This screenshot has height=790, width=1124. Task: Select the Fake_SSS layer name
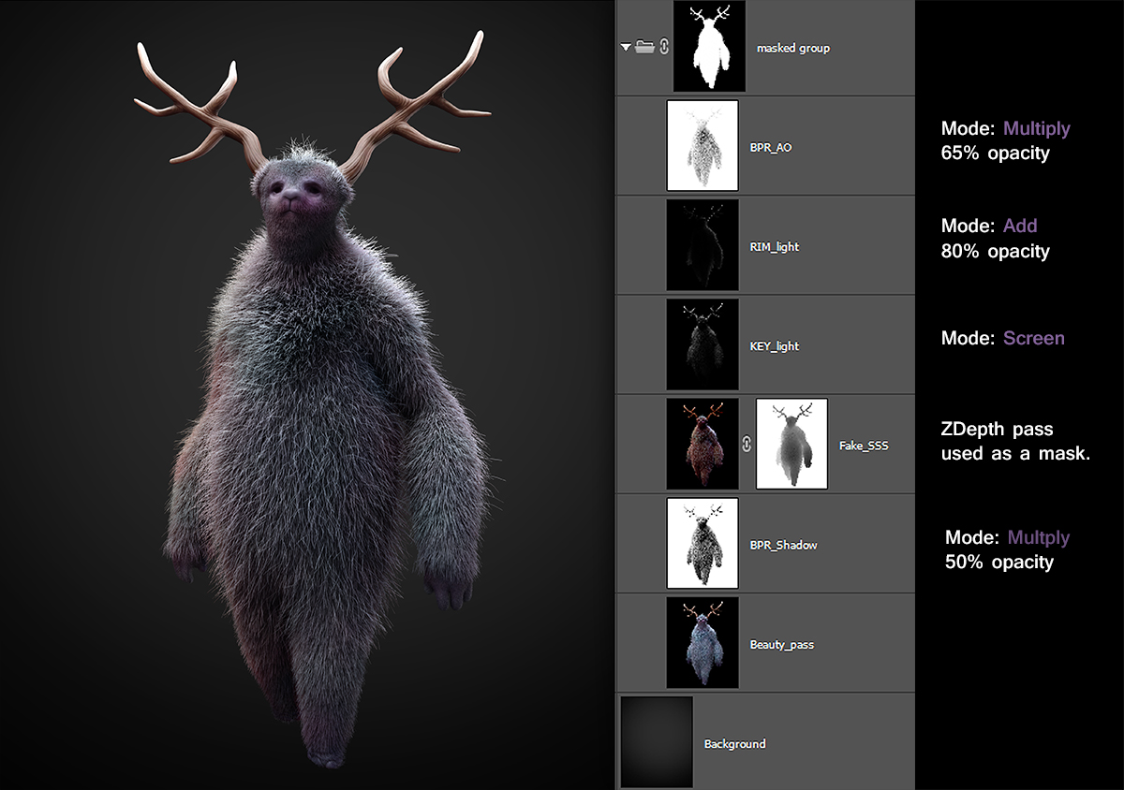pos(864,446)
